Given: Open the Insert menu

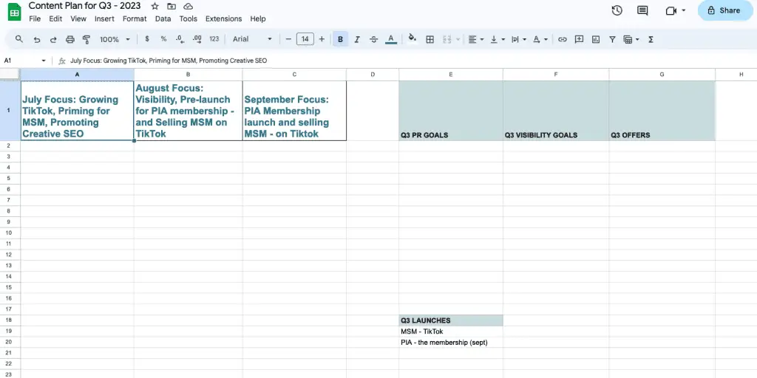Looking at the screenshot, I should point(104,18).
